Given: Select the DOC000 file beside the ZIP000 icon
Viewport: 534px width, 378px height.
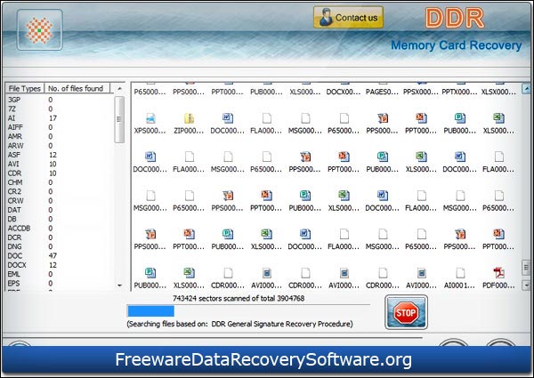Looking at the screenshot, I should tap(228, 118).
